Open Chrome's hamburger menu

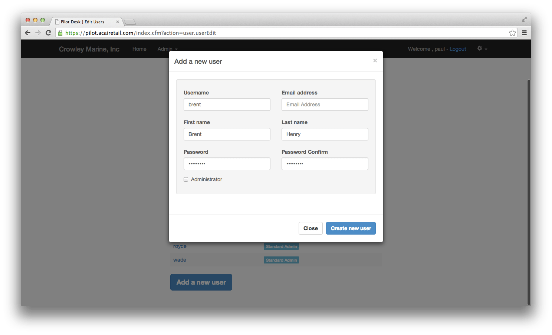(x=524, y=33)
